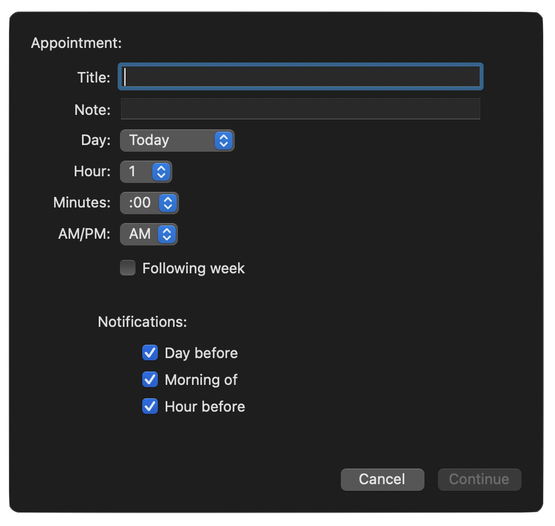Screen dimensions: 555x526
Task: Click the Continue button
Action: 479,479
